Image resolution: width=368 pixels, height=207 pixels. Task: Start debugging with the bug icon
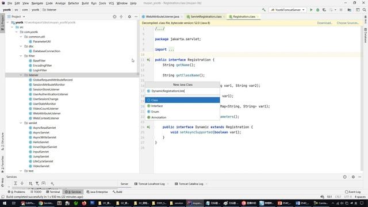(x=317, y=10)
